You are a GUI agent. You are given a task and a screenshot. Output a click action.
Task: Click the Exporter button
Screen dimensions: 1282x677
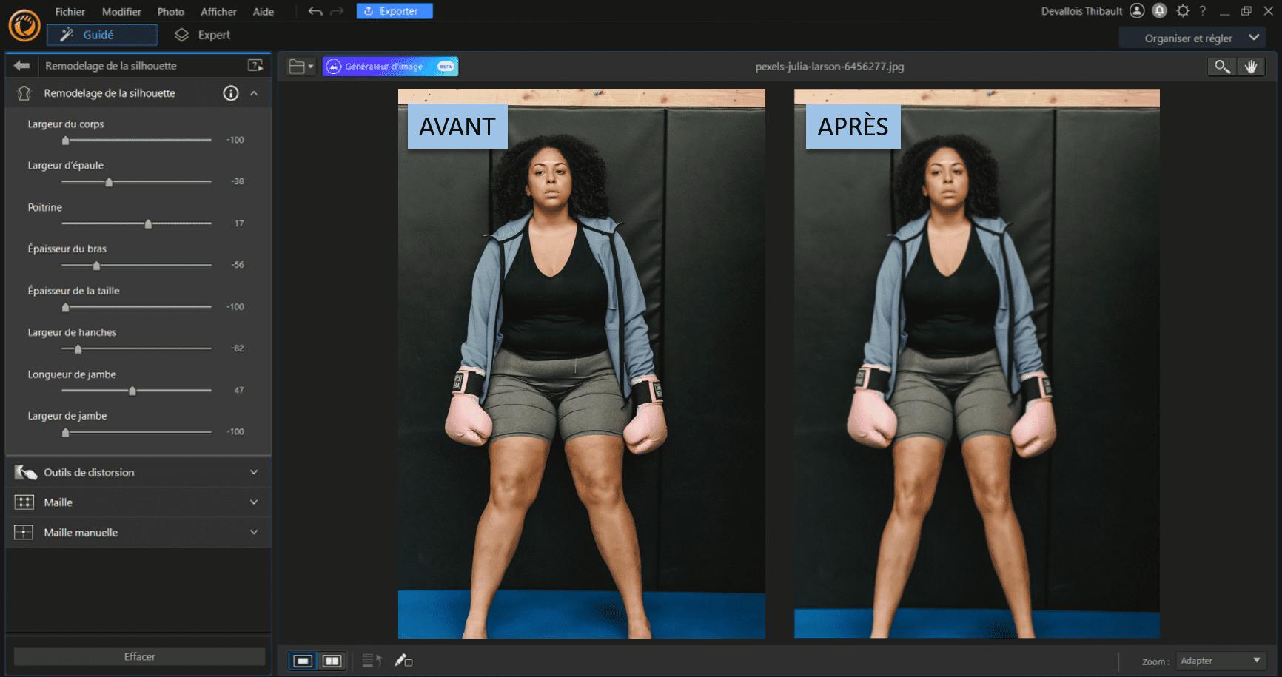[394, 10]
